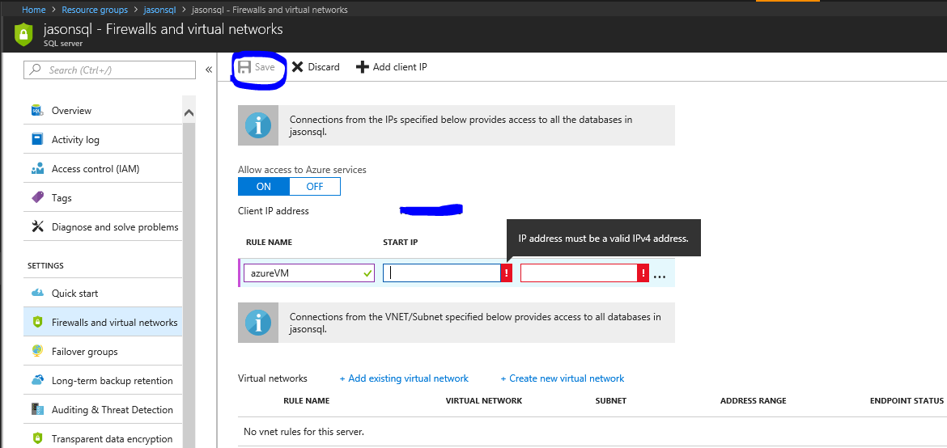Click the ENDPOINT STATUS column header

[907, 401]
